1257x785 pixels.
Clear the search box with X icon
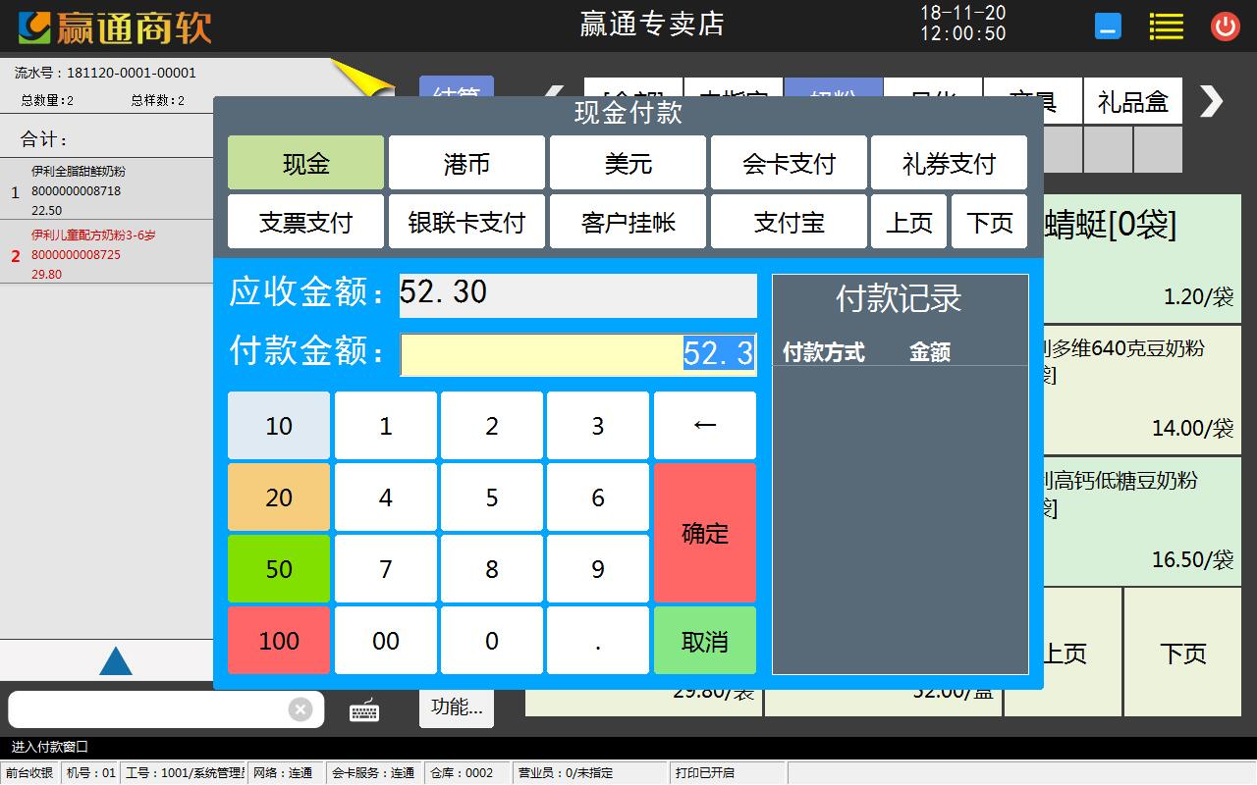[301, 709]
